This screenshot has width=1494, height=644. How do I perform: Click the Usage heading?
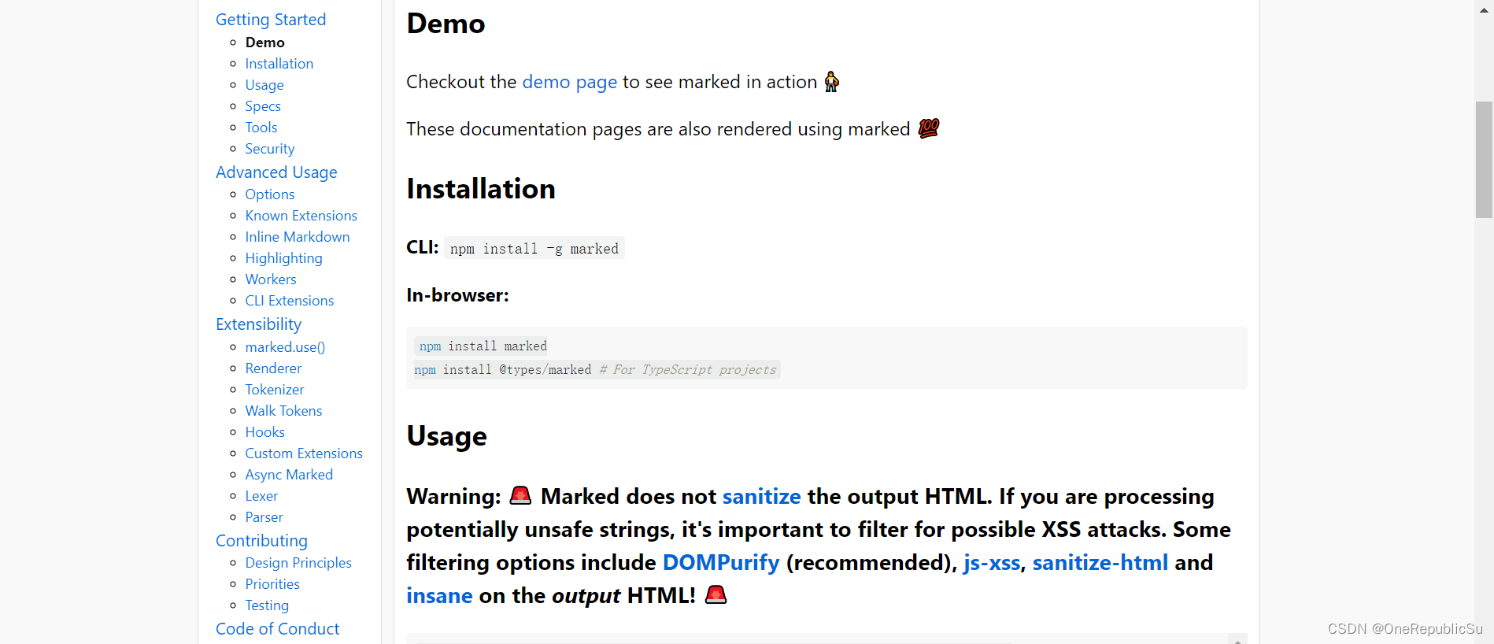pyautogui.click(x=446, y=437)
